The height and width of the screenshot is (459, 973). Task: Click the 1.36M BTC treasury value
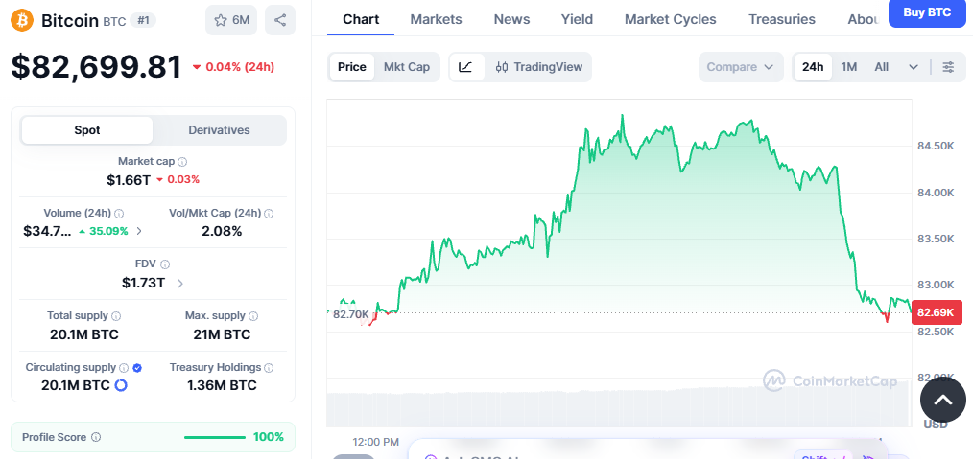(x=222, y=385)
